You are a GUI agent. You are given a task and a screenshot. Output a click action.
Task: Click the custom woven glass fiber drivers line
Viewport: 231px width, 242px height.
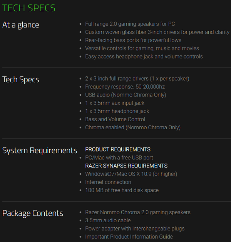157,32
